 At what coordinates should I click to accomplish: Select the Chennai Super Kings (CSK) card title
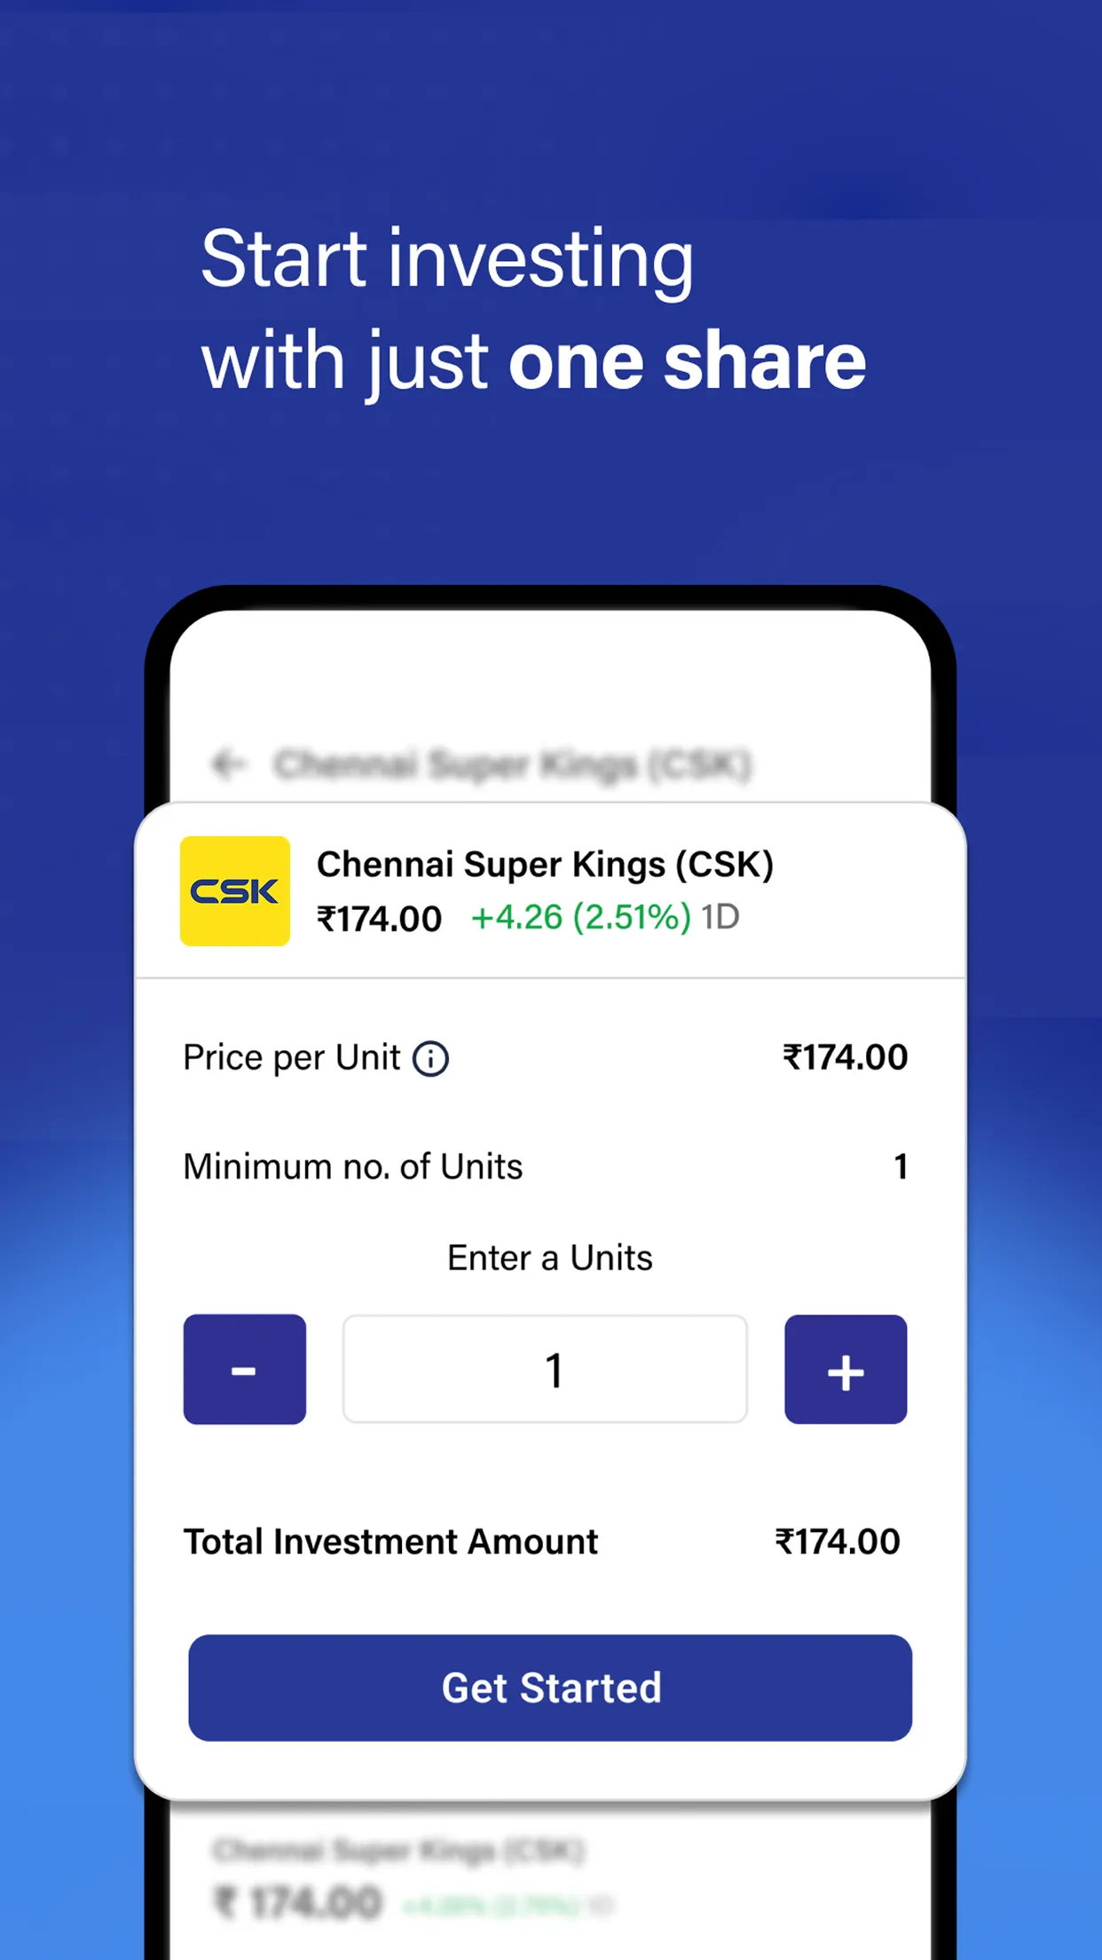coord(545,864)
